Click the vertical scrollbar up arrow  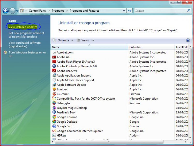(190, 46)
